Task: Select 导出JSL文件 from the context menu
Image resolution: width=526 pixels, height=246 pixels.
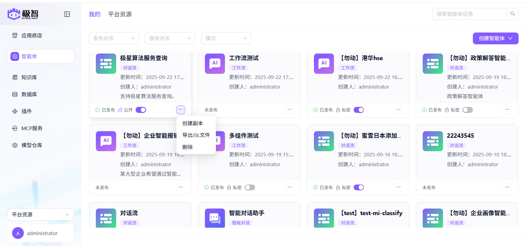Action: (x=196, y=135)
